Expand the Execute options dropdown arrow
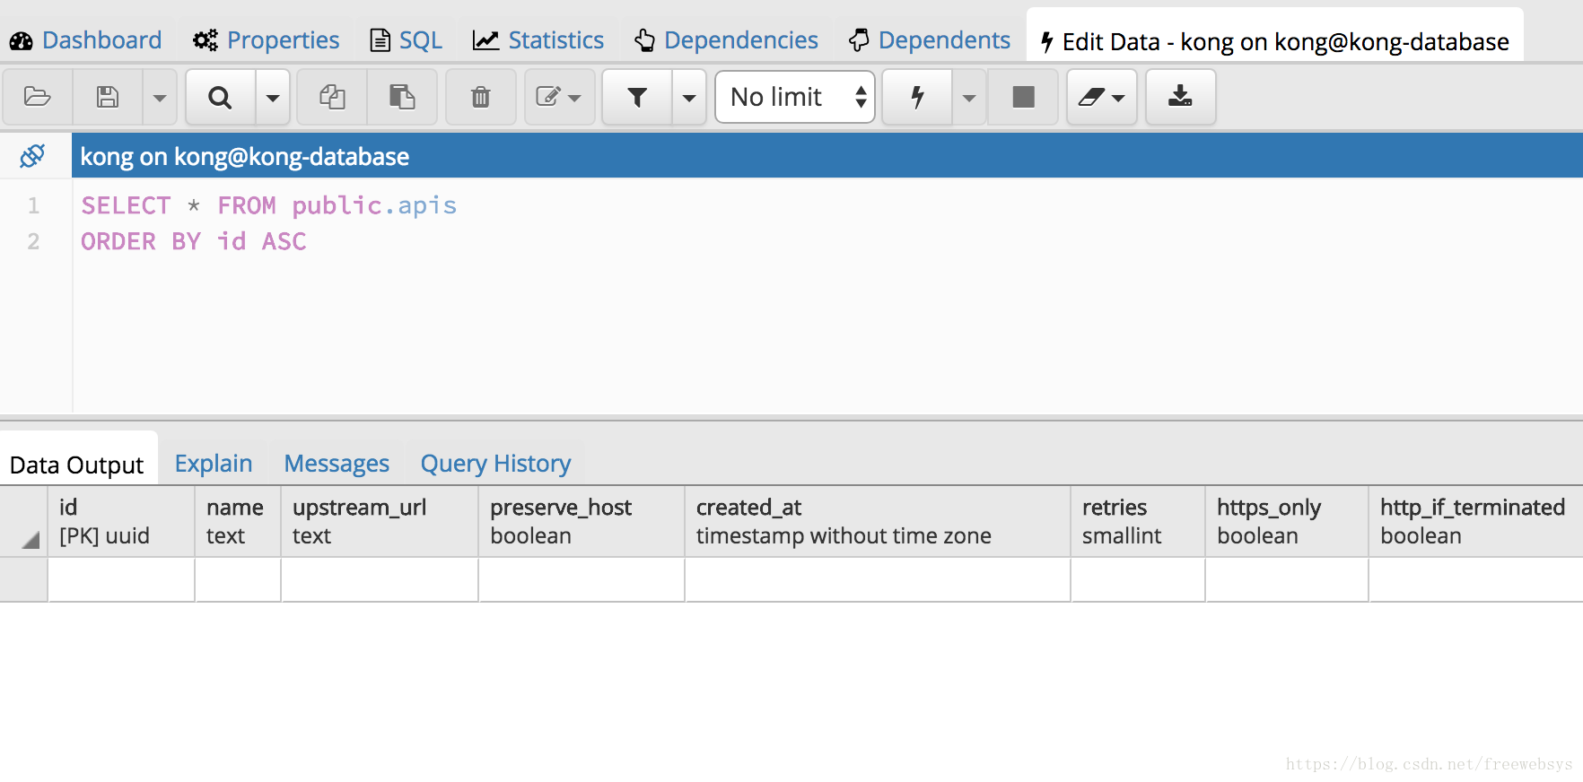This screenshot has height=782, width=1583. coord(969,97)
